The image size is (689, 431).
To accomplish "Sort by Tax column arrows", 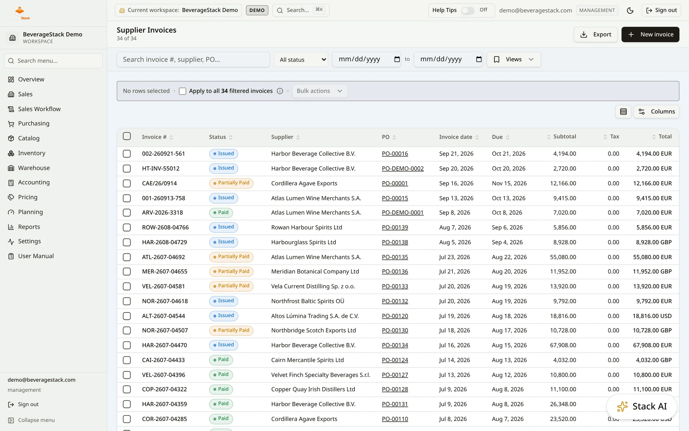I will (605, 137).
